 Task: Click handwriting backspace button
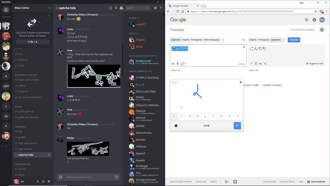pos(176,126)
